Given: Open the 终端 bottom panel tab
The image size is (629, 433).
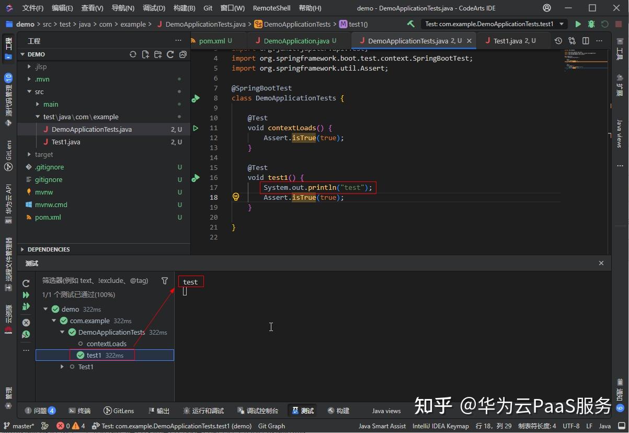Looking at the screenshot, I should click(x=79, y=411).
